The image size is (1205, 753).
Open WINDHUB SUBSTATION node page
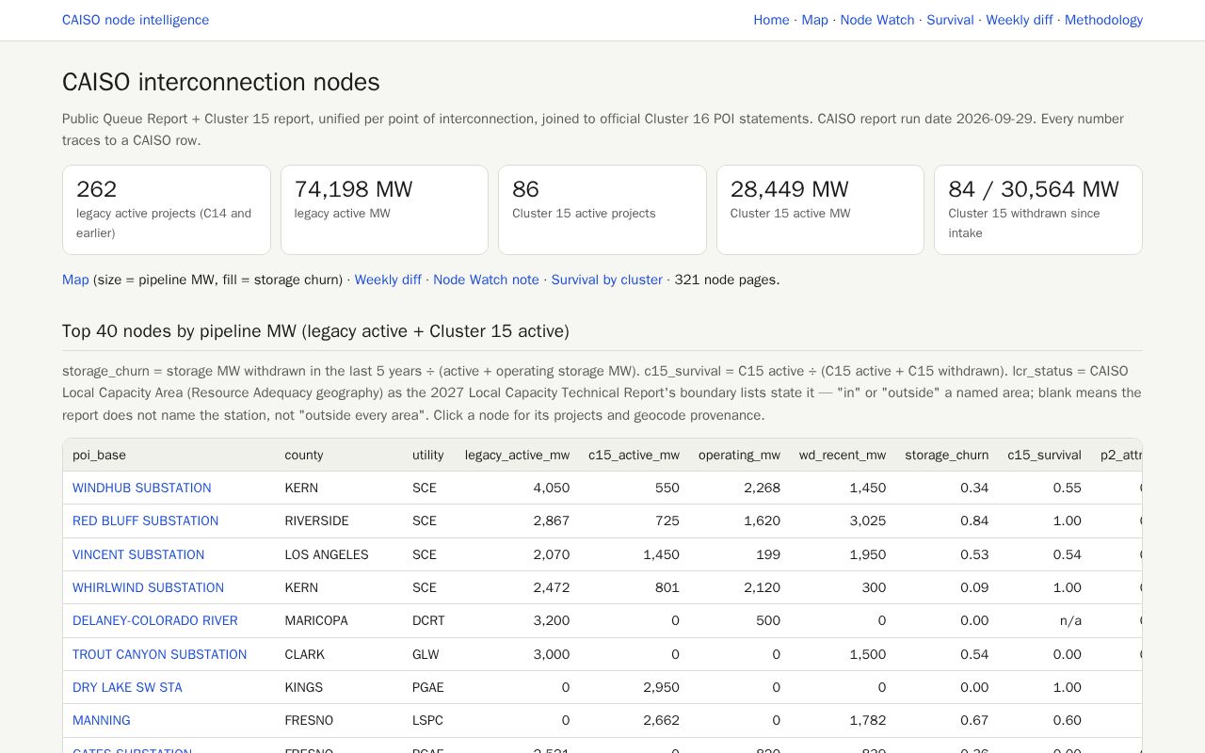142,488
